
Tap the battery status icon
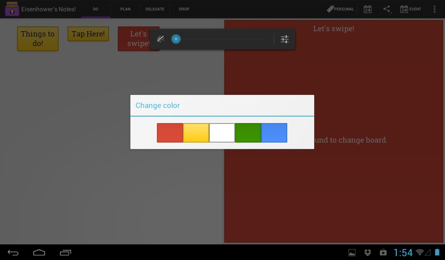(437, 252)
